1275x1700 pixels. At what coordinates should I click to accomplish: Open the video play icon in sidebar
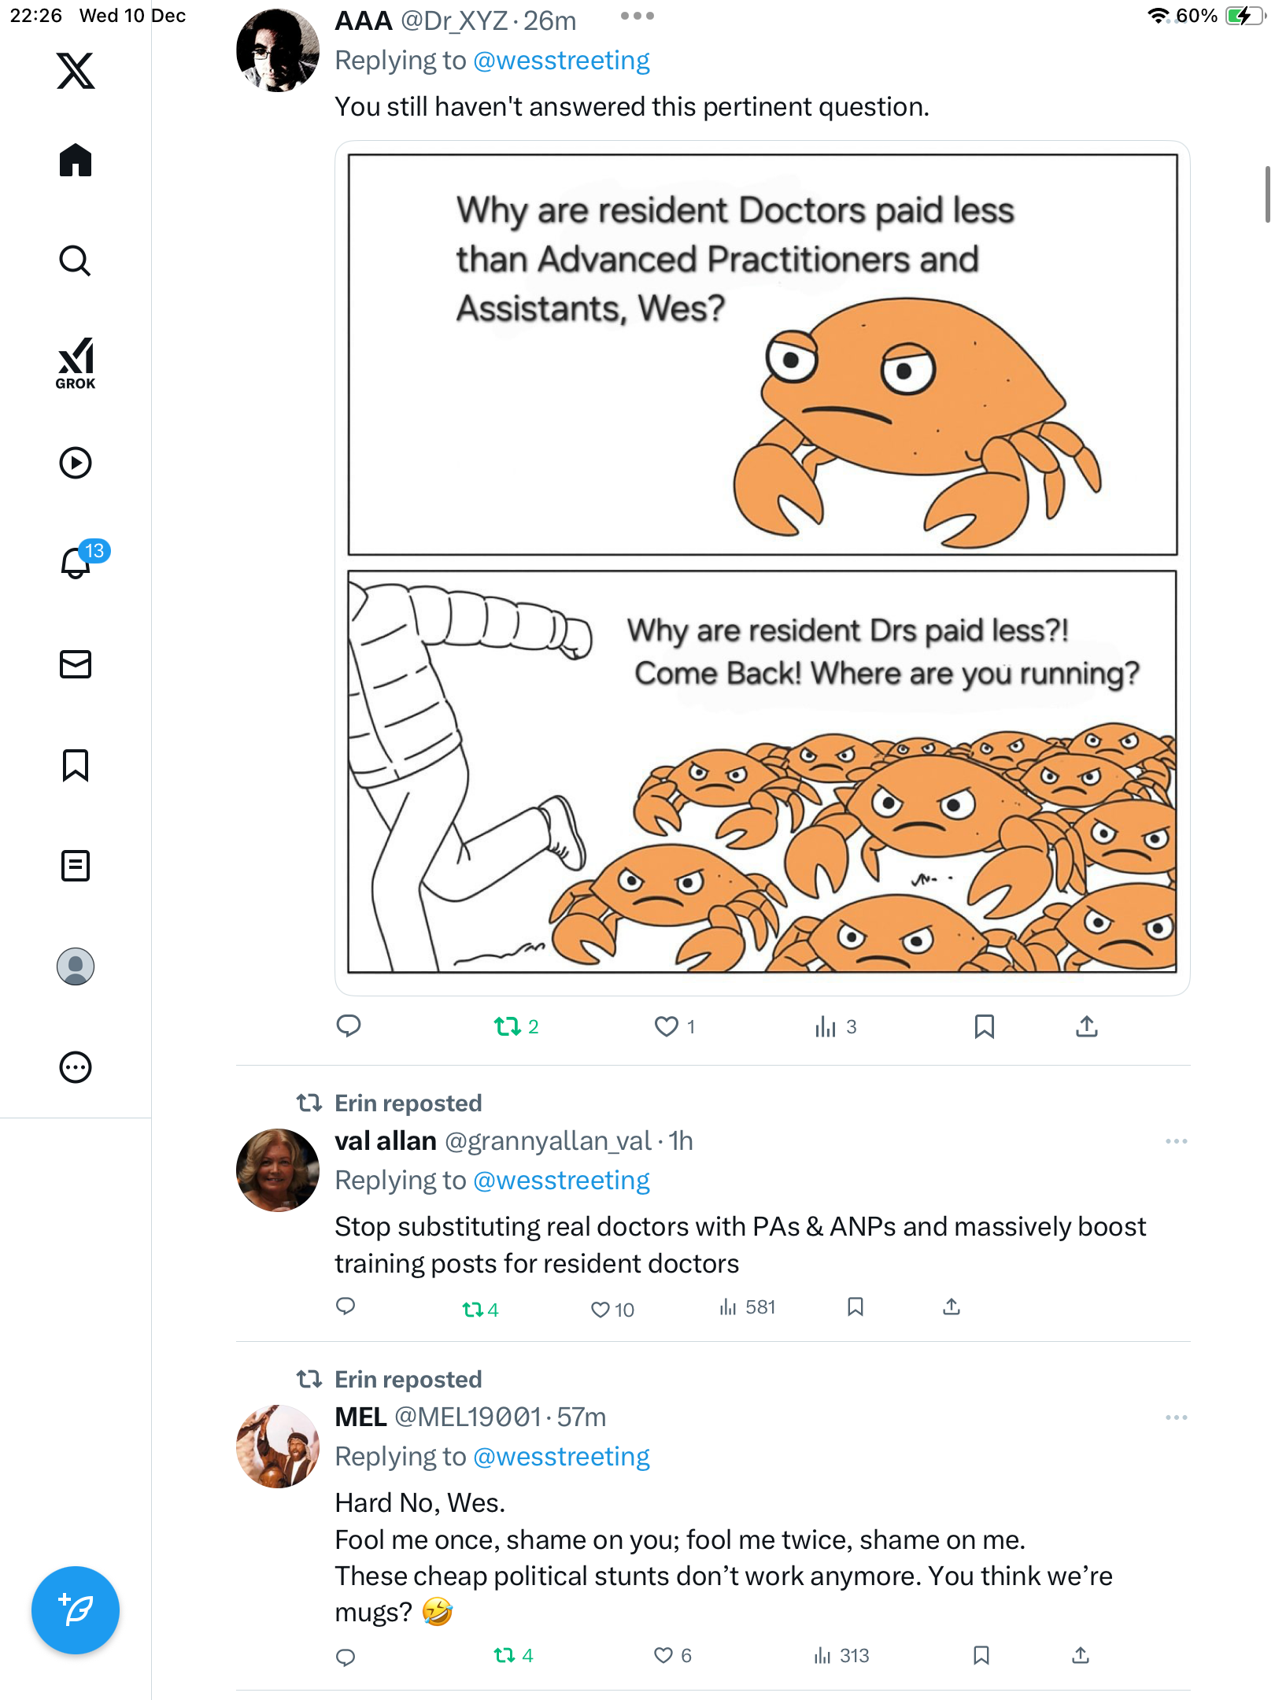pyautogui.click(x=76, y=463)
